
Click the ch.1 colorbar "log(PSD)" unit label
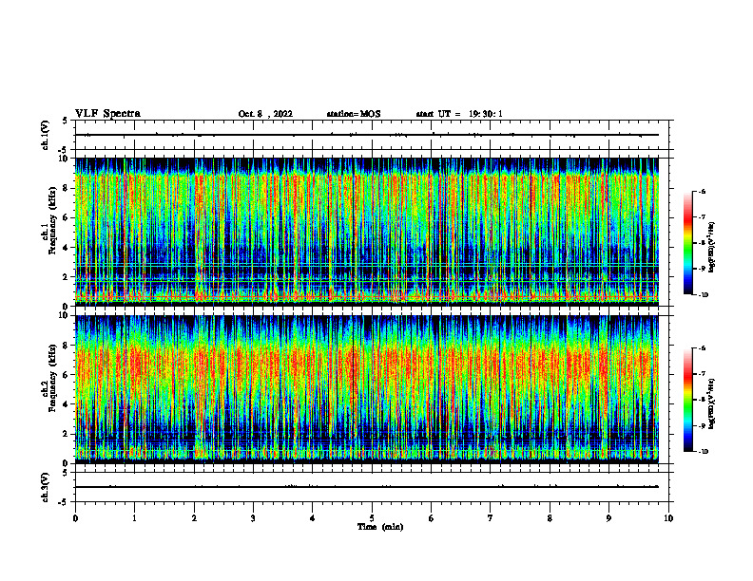point(712,248)
